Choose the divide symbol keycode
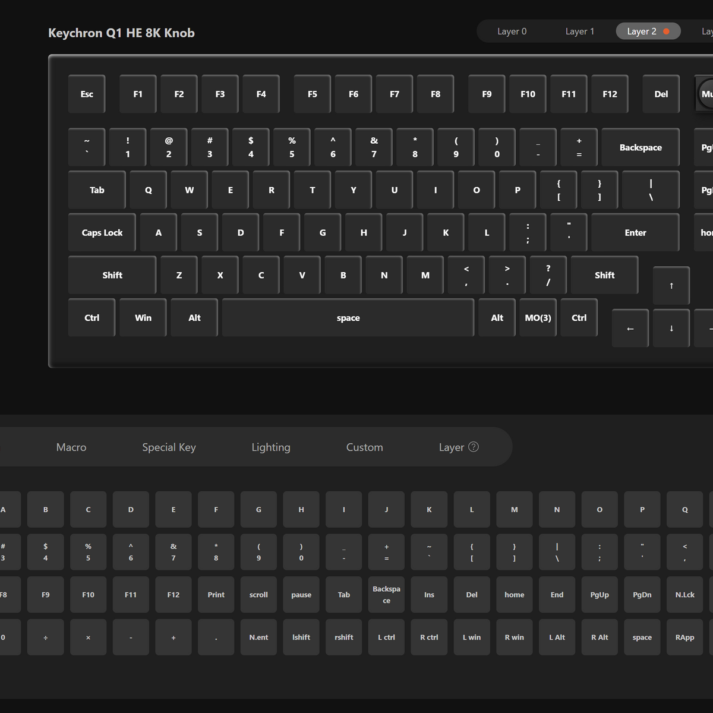This screenshot has height=713, width=713. [x=46, y=637]
